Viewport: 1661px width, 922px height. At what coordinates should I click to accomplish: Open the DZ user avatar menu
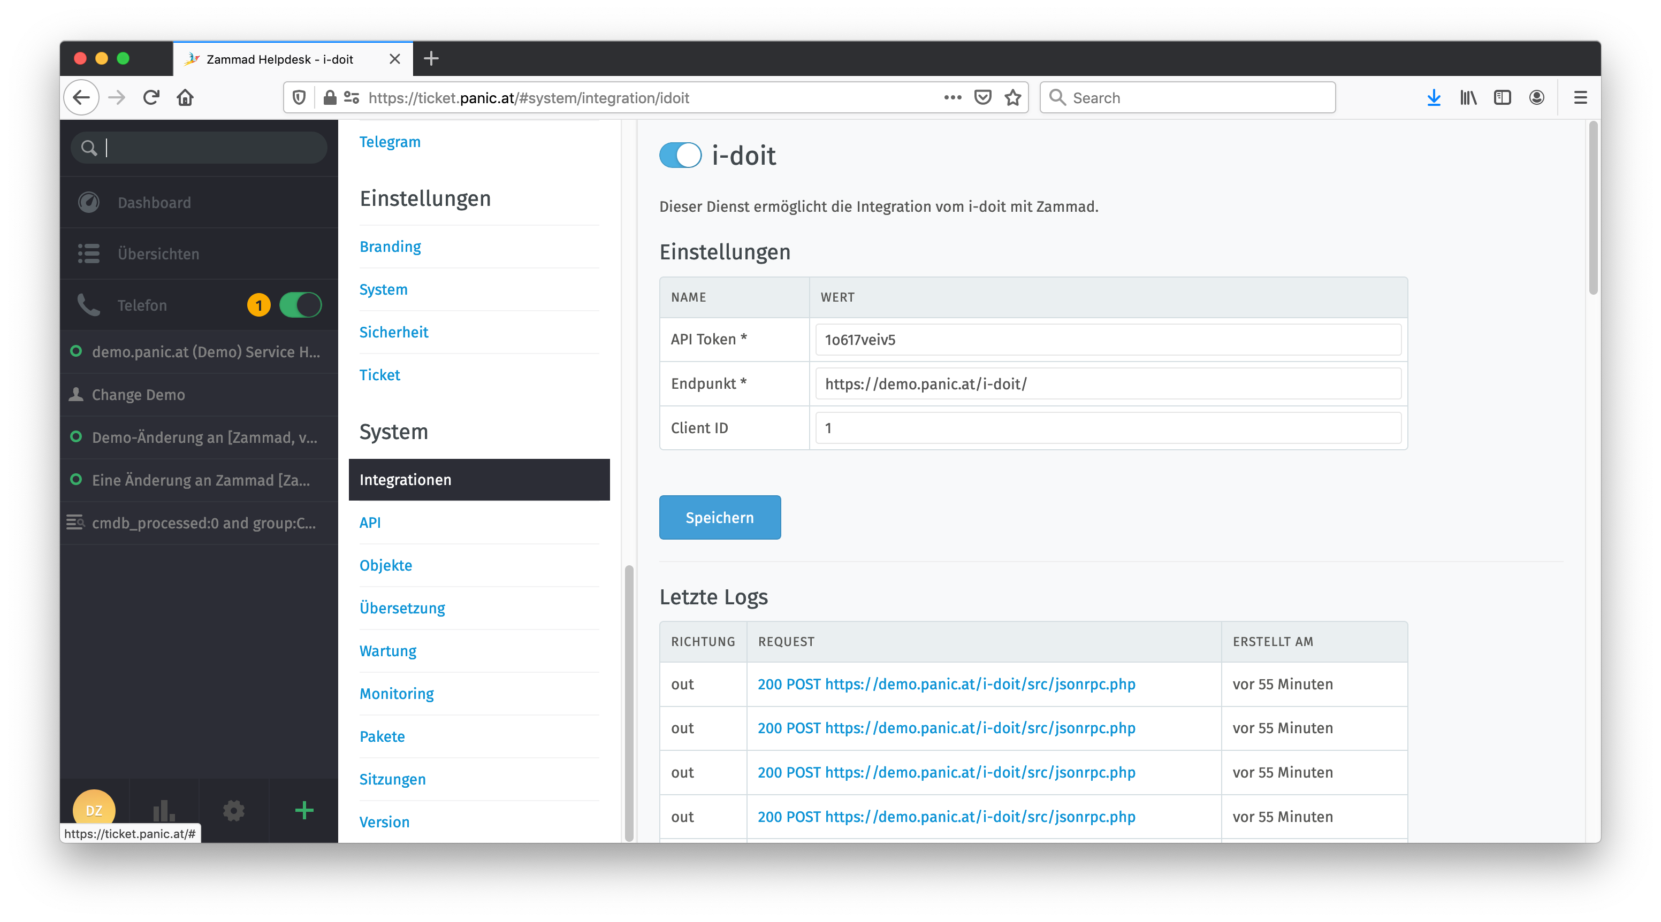pyautogui.click(x=94, y=809)
